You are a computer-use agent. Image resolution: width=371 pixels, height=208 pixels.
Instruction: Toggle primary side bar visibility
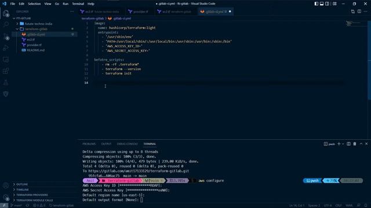coord(317,4)
